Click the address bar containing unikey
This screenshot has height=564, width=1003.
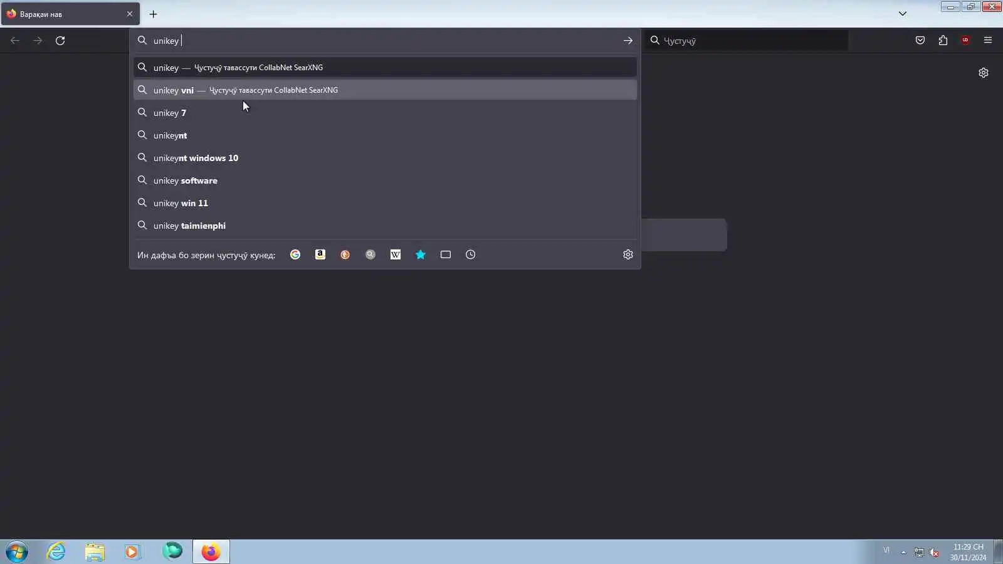(x=385, y=41)
